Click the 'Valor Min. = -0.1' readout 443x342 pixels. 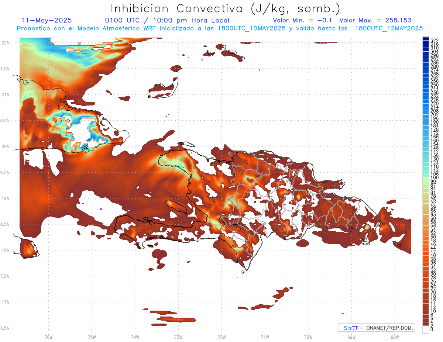[302, 20]
